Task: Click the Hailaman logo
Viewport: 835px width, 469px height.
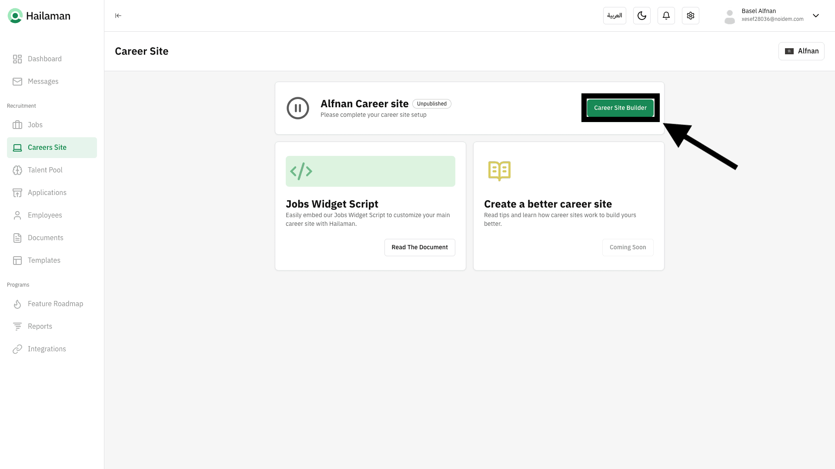Action: click(x=39, y=16)
